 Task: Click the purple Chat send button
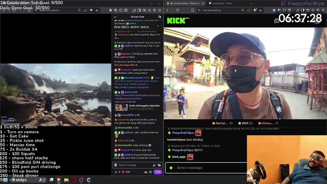click(158, 172)
